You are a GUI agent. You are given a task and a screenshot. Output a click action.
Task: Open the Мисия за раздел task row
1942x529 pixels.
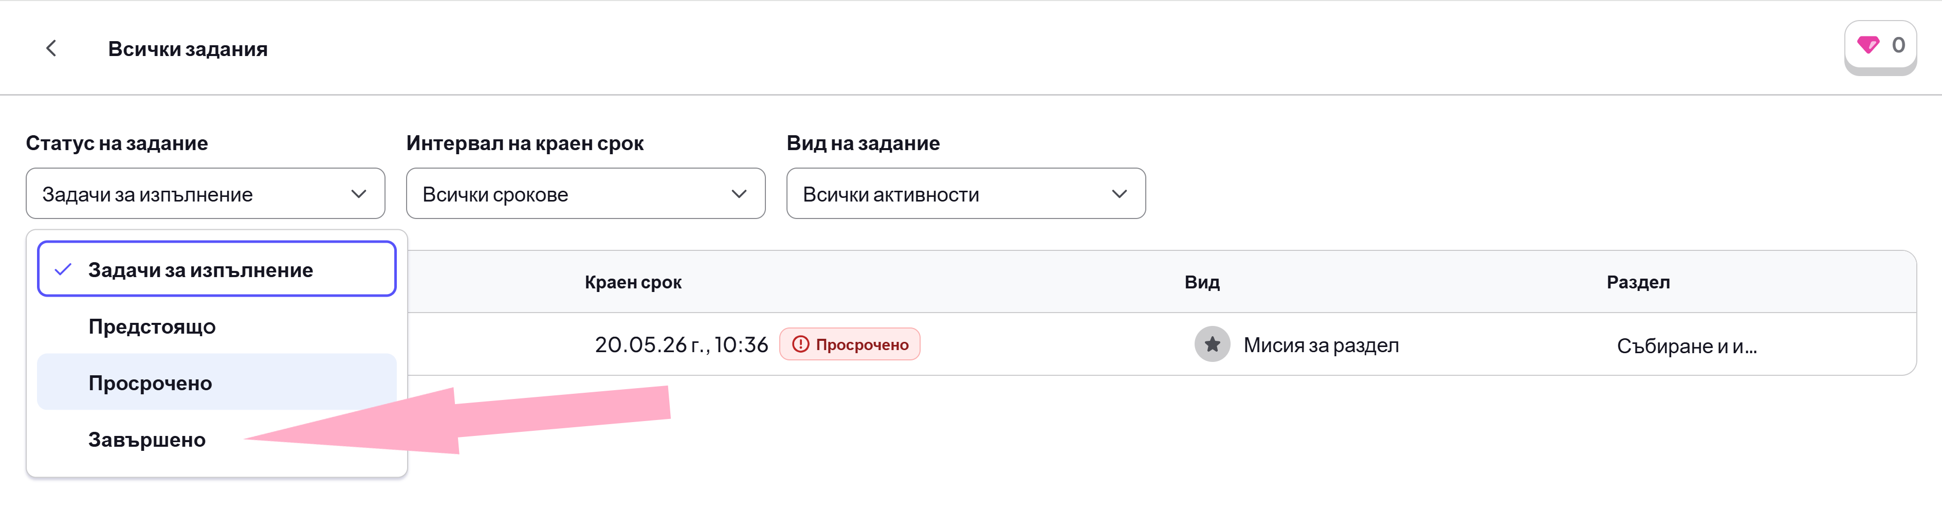tap(1161, 344)
